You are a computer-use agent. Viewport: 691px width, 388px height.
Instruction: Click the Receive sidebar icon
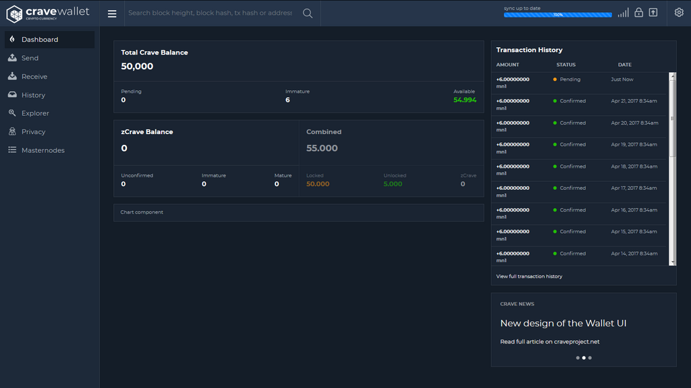[x=12, y=76]
